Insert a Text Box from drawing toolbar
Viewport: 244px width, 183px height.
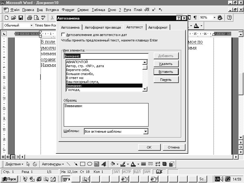coord(97,164)
